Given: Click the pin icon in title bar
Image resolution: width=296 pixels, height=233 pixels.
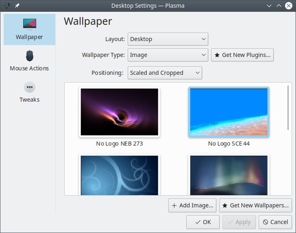Looking at the screenshot, I should tap(17, 6).
